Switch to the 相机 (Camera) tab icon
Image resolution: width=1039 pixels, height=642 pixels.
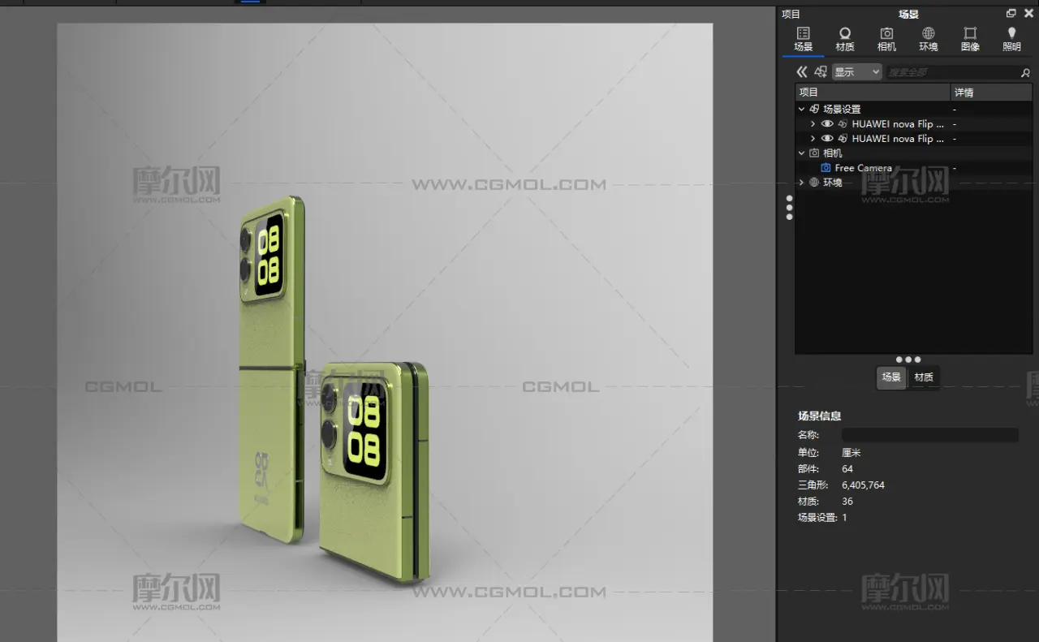click(886, 38)
